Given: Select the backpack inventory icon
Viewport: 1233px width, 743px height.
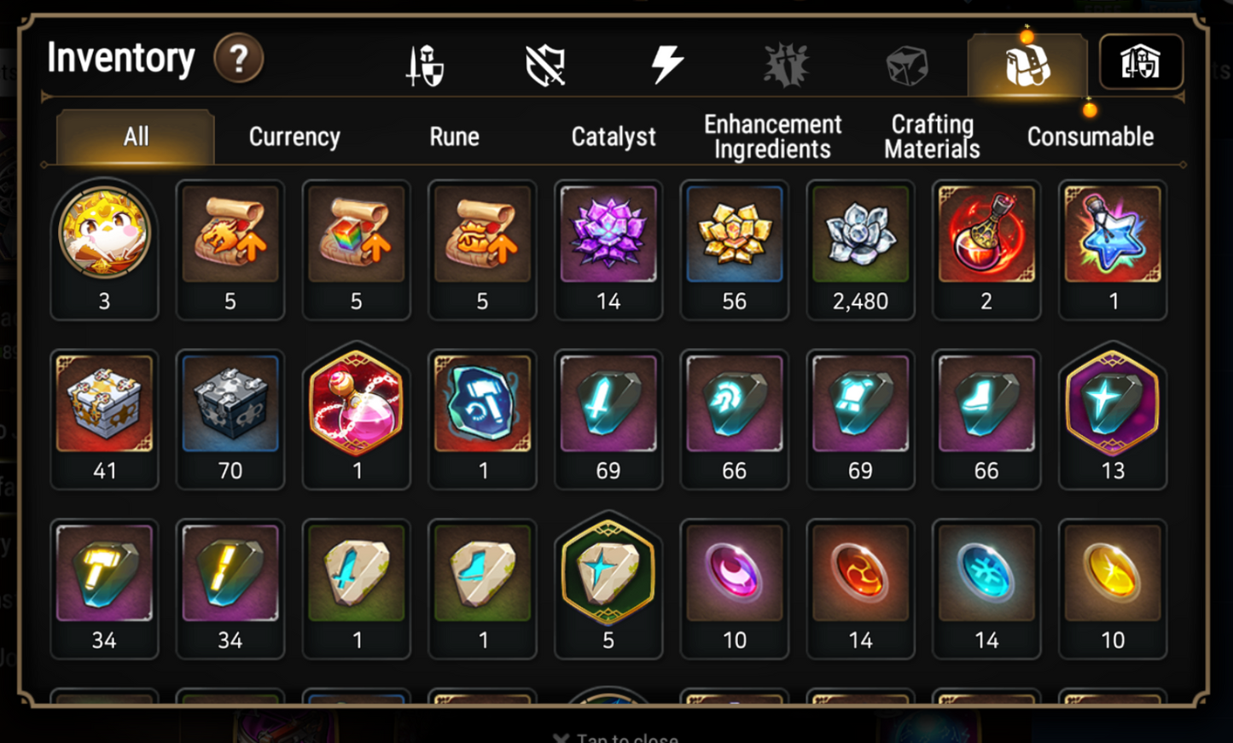Looking at the screenshot, I should pos(1027,65).
